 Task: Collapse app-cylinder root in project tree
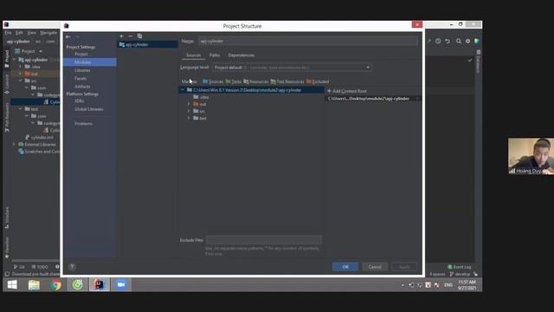pyautogui.click(x=14, y=60)
